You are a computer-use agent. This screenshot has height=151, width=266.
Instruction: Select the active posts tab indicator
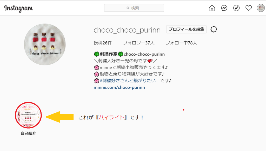[72, 150]
